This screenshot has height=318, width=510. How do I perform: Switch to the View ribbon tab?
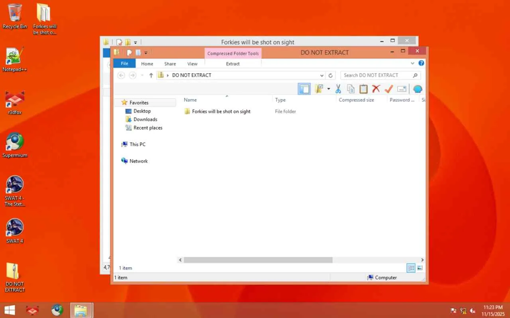[x=192, y=64]
